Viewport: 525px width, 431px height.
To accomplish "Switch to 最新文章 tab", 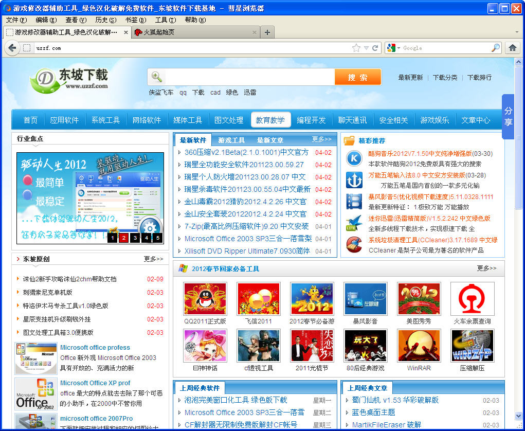I will tap(270, 140).
